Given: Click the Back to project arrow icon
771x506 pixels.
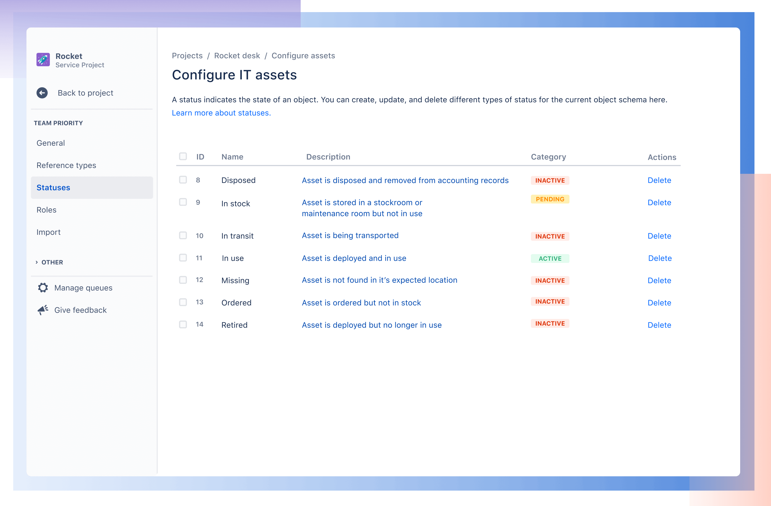Looking at the screenshot, I should [x=42, y=92].
